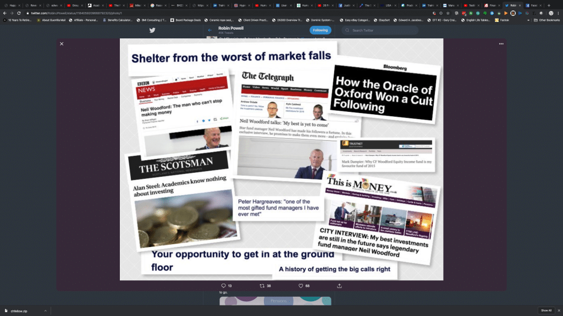Click the browser Forward button
The height and width of the screenshot is (316, 563).
(12, 13)
